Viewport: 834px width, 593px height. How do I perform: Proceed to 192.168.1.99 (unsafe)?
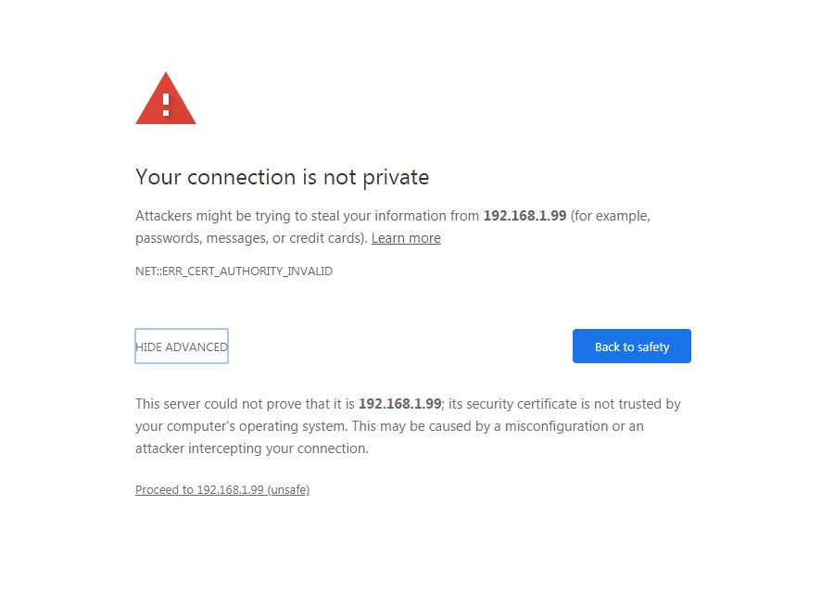[x=222, y=490]
